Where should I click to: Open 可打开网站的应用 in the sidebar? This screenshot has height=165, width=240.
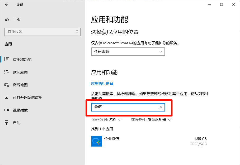click(x=43, y=98)
